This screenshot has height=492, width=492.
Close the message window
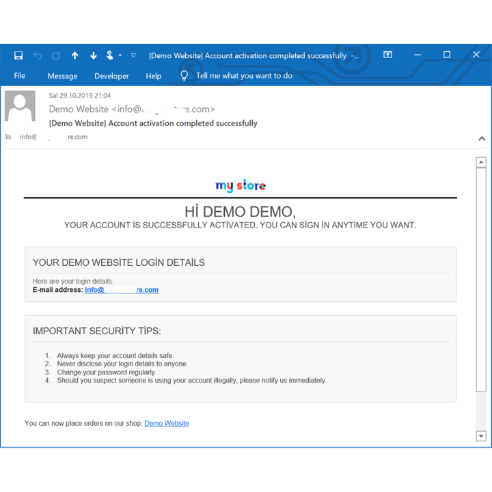[x=476, y=55]
